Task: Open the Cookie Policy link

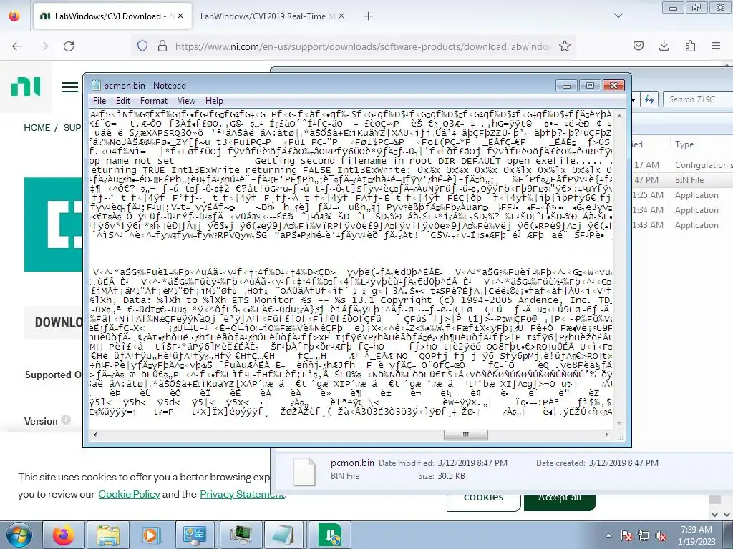Action: [129, 494]
